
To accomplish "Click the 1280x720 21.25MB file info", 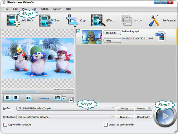I will 143,39.
